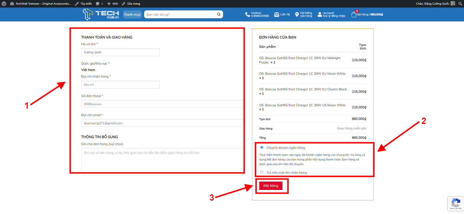Screen dimensions: 464x214
Task: Expand the Account login menu
Action: click(x=331, y=14)
